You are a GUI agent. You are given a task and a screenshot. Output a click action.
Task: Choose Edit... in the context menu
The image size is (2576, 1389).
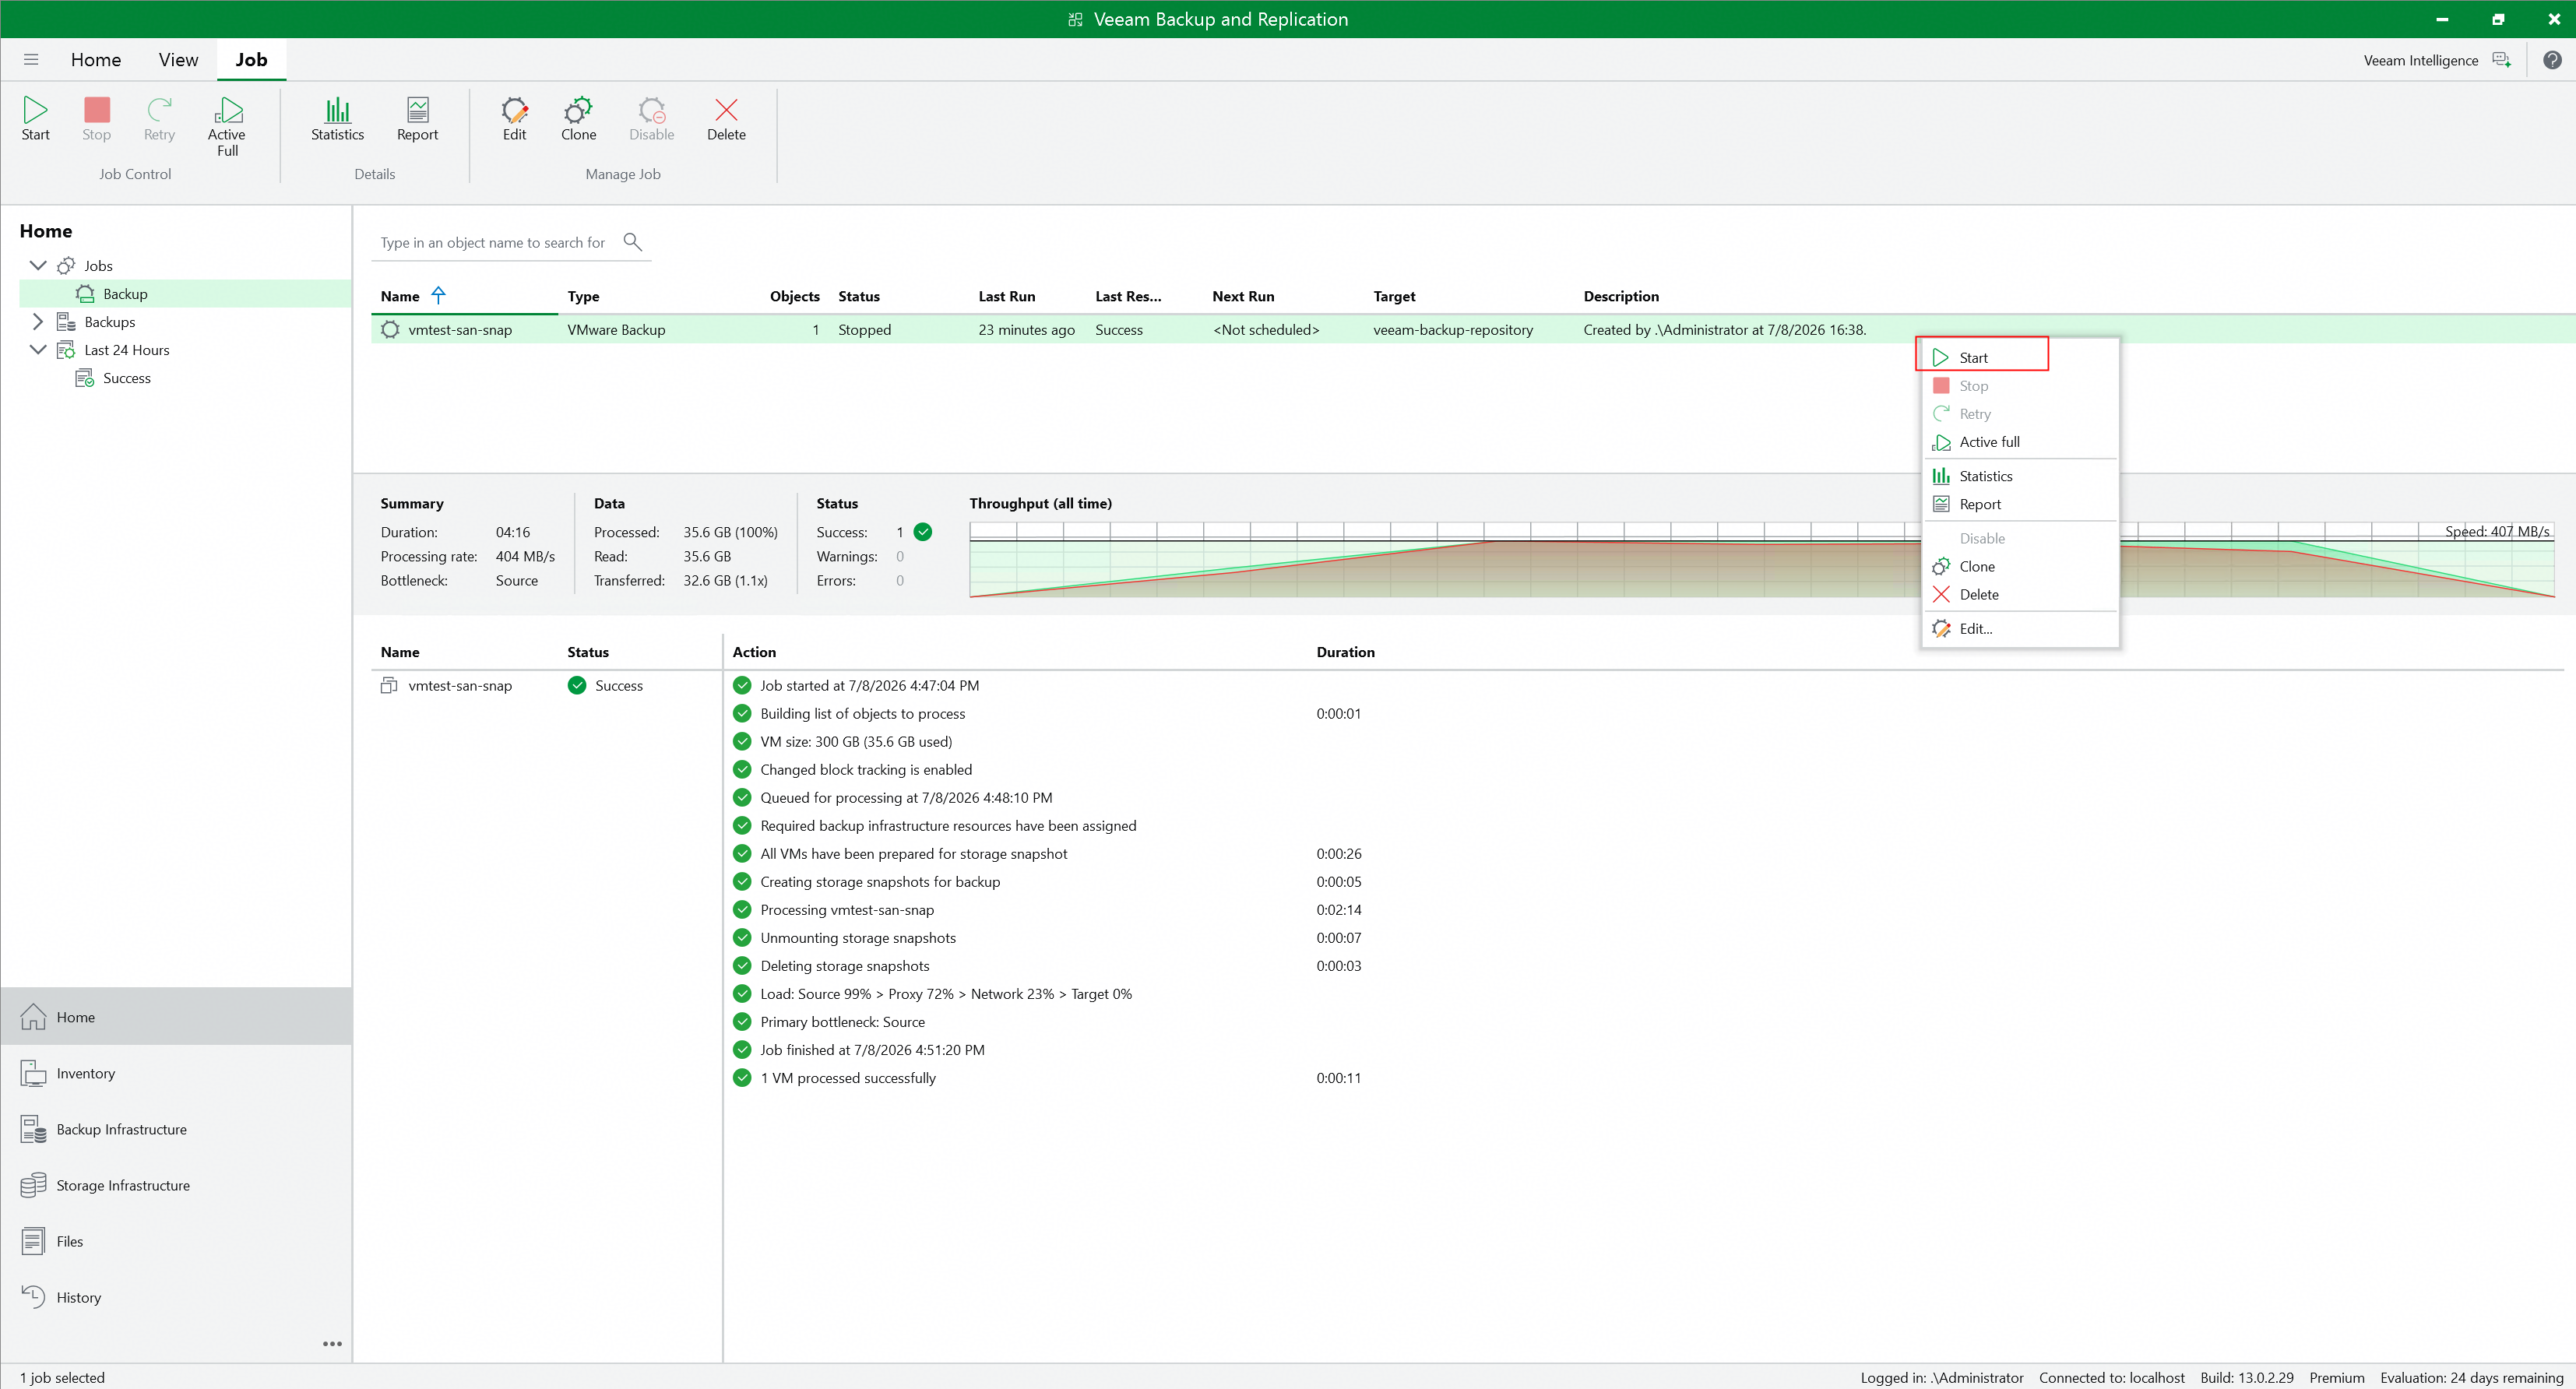(2020, 628)
